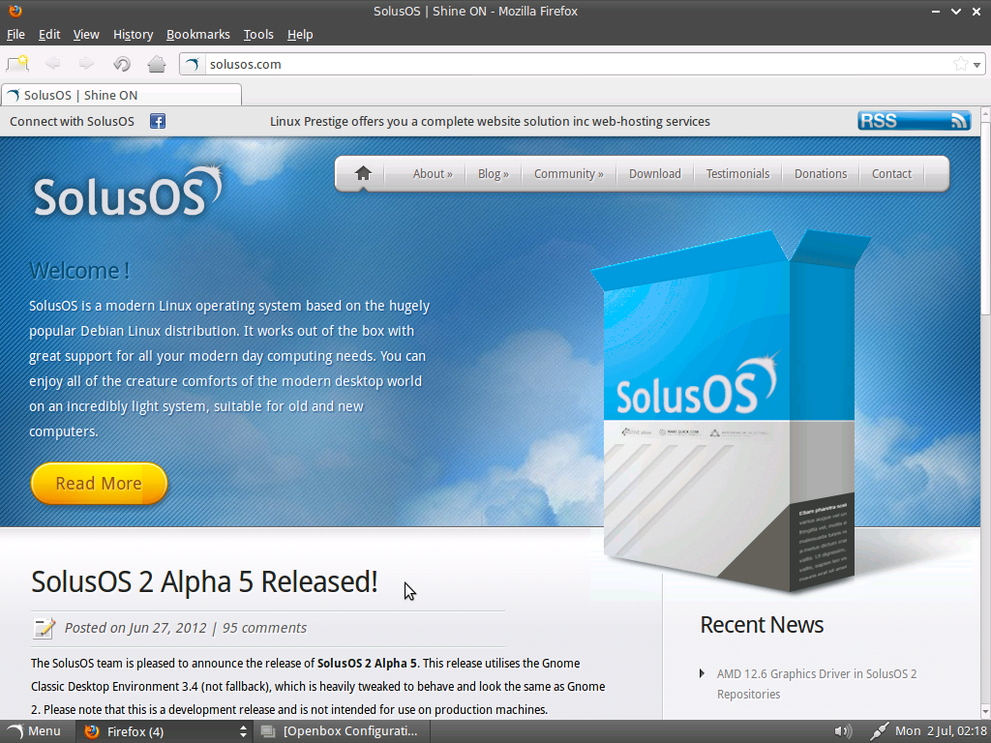Click the SolusOS logo in header
Viewport: 991px width, 743px height.
pos(129,191)
